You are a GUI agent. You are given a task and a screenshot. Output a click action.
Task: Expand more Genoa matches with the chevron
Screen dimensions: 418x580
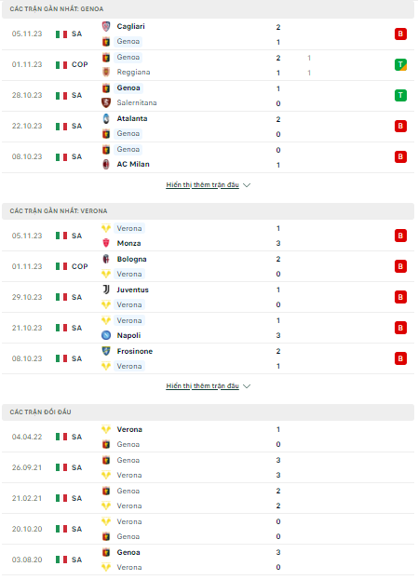(x=247, y=185)
